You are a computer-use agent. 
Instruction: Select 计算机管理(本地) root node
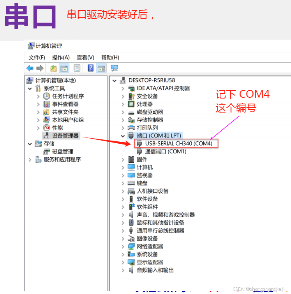point(56,81)
